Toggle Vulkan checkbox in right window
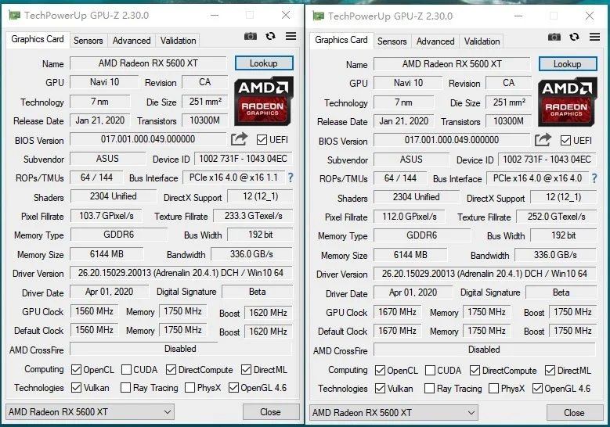 pyautogui.click(x=380, y=388)
